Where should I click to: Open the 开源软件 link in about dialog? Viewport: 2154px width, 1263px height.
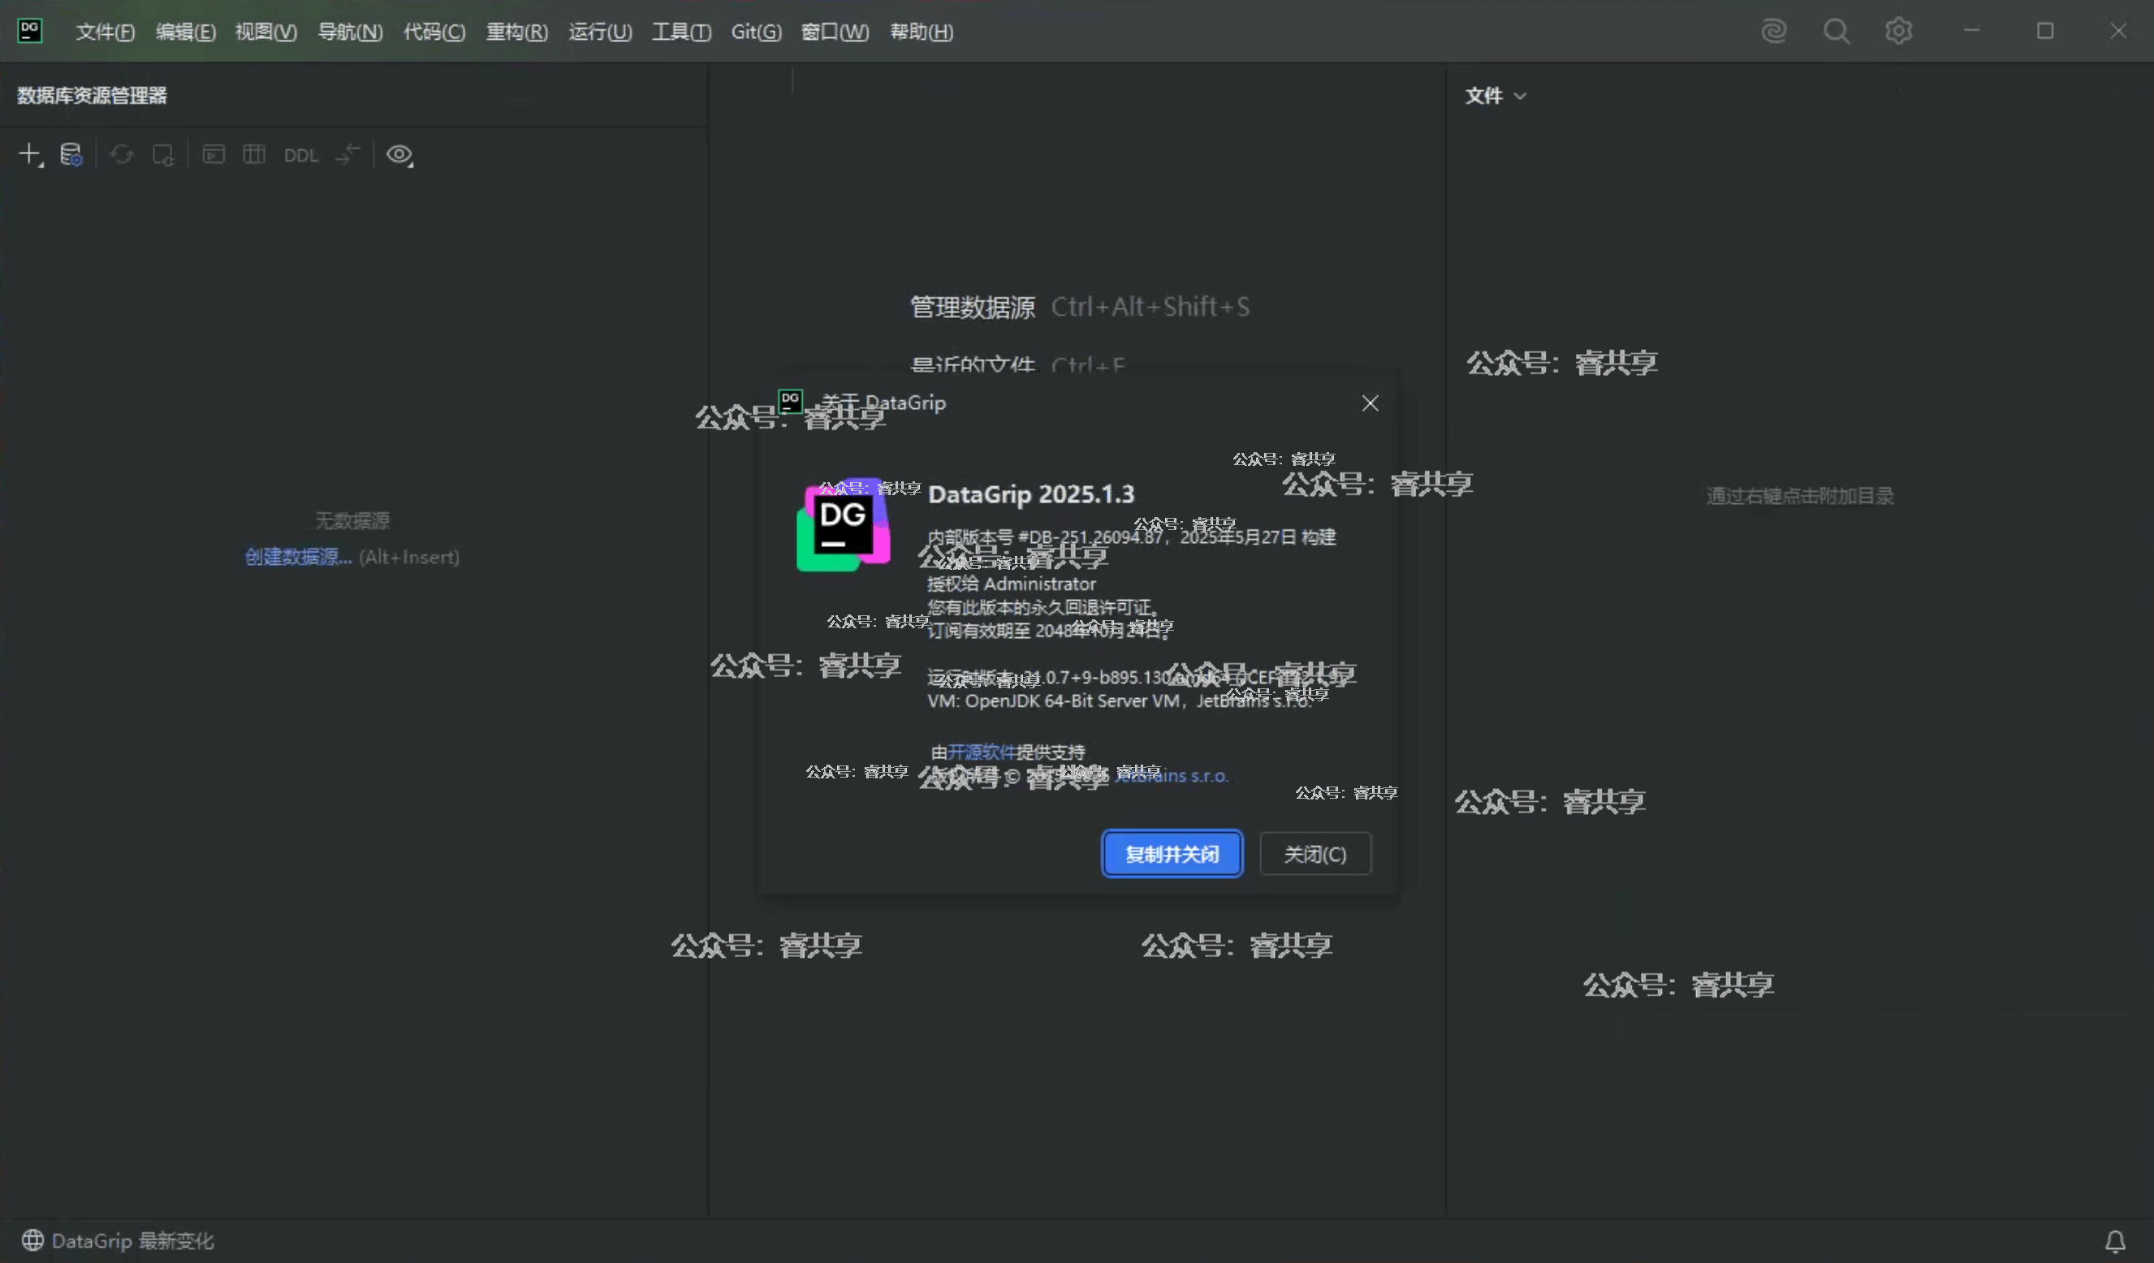(x=982, y=752)
